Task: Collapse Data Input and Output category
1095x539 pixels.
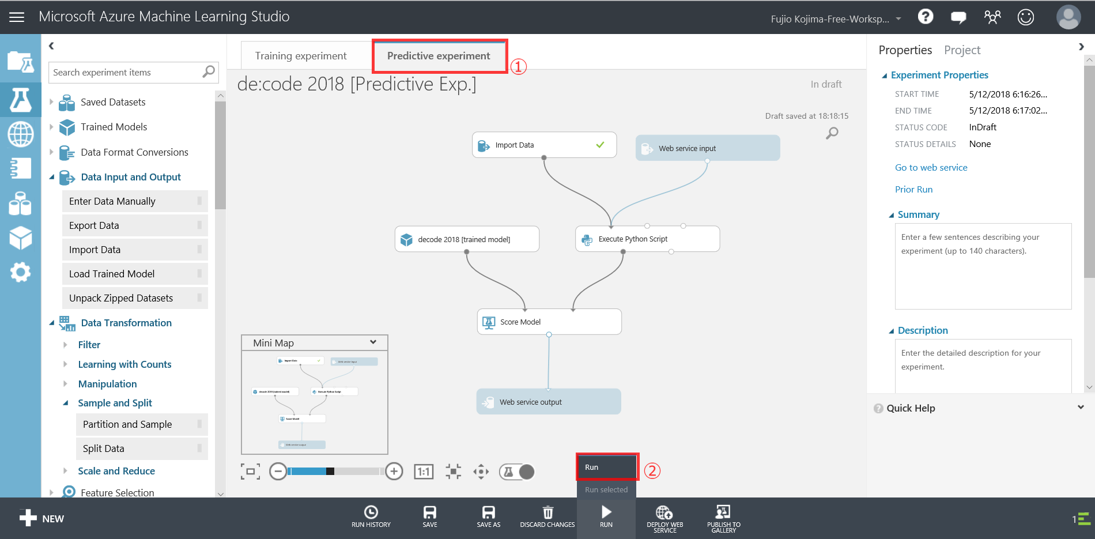Action: coord(52,177)
